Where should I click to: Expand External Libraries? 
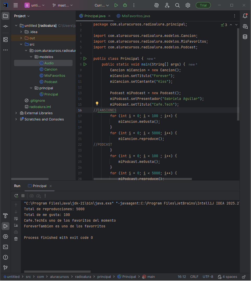coord(16,113)
